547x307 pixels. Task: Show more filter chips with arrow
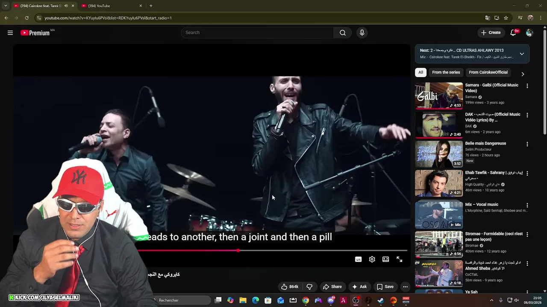(522, 74)
